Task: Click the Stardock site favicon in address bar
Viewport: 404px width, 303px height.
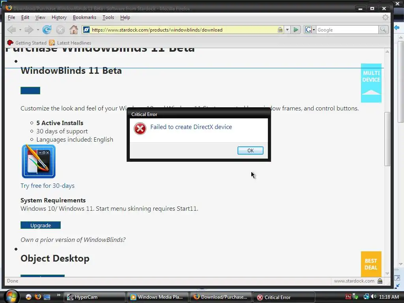Action: pos(86,30)
